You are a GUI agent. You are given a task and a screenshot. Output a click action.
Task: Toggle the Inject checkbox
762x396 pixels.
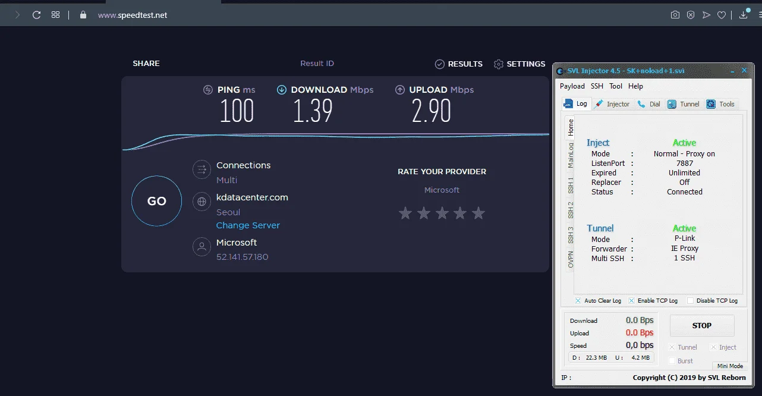[714, 347]
